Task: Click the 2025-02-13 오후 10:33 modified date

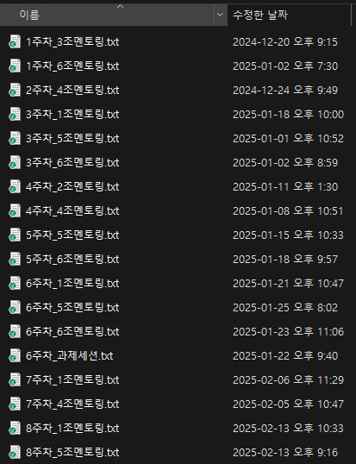Action: pyautogui.click(x=288, y=428)
